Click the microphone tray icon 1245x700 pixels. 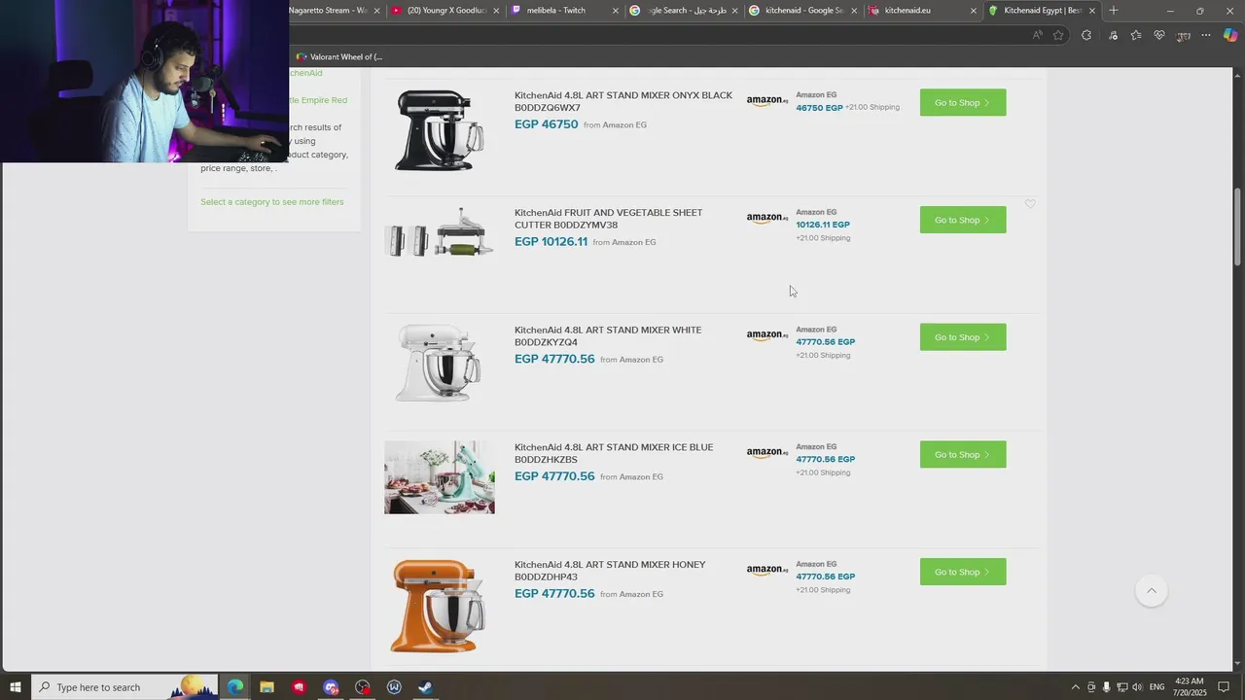pos(1106,687)
